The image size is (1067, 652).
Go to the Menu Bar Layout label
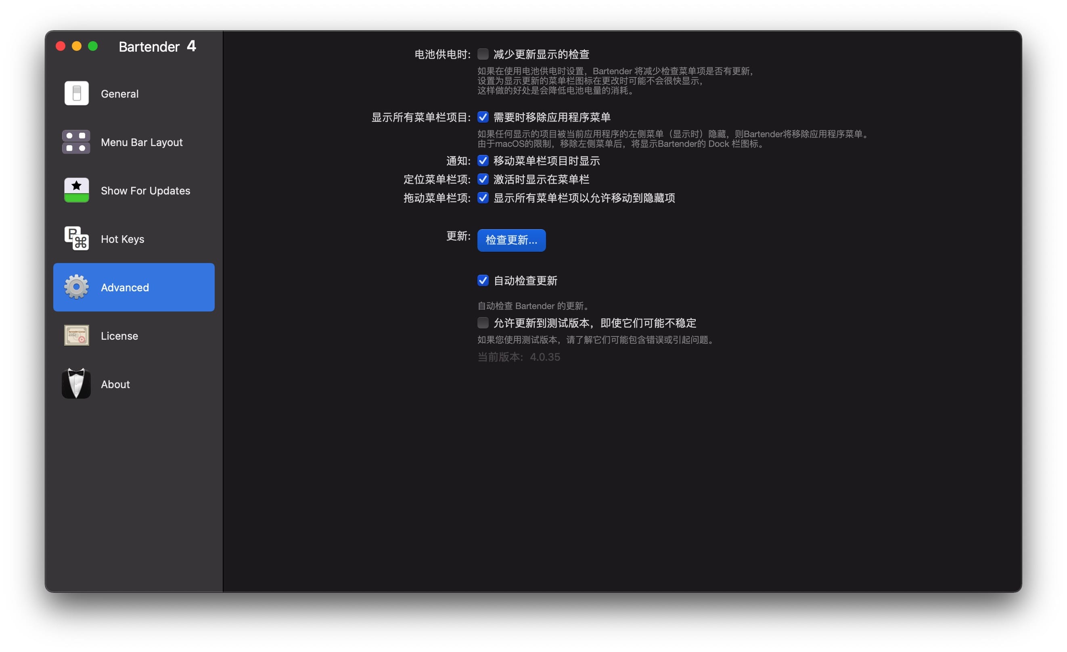pos(142,142)
